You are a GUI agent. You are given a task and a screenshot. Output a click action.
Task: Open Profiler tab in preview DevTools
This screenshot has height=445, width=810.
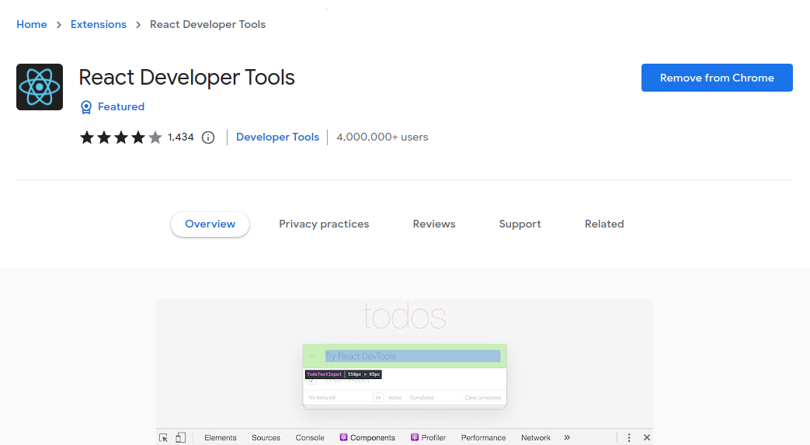point(428,438)
